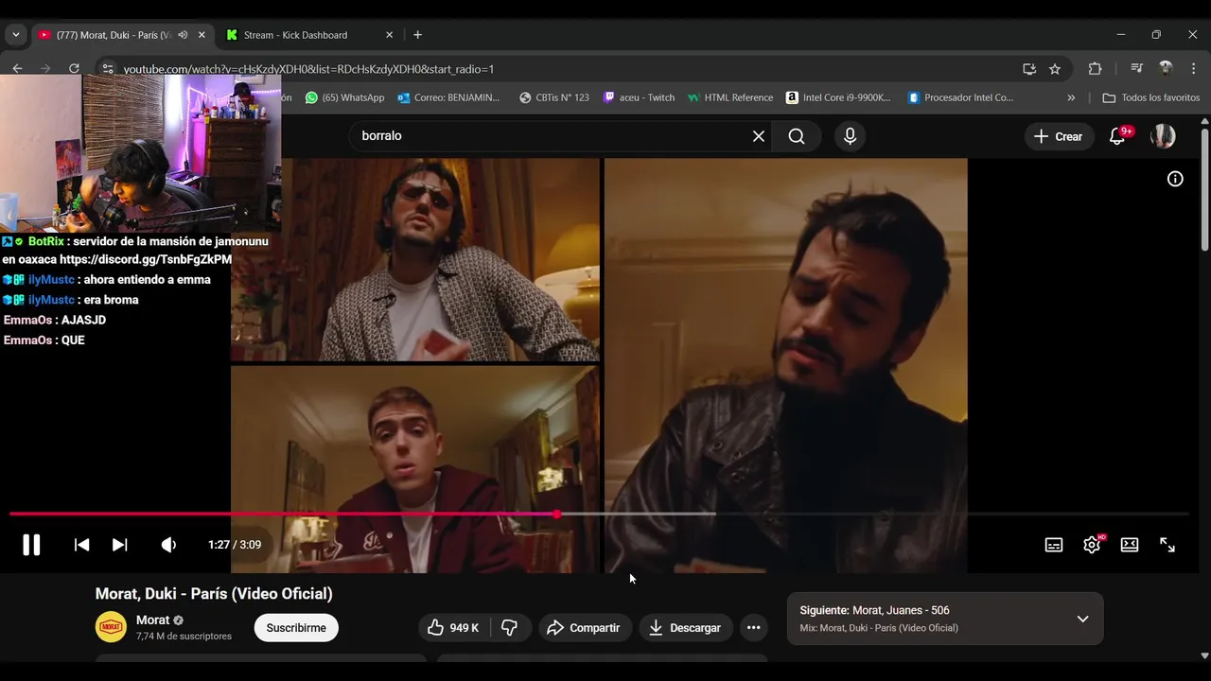Toggle video subtitles on
Screen dimensions: 1211x681
pos(1053,545)
